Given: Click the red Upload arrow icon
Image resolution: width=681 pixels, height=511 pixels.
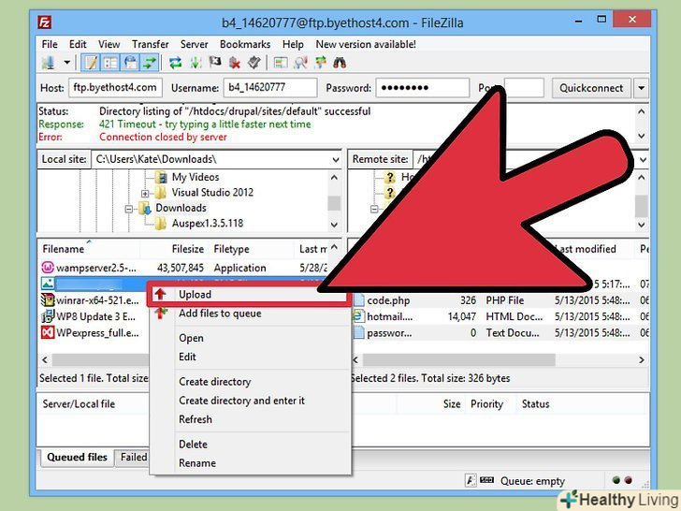Looking at the screenshot, I should tap(161, 294).
